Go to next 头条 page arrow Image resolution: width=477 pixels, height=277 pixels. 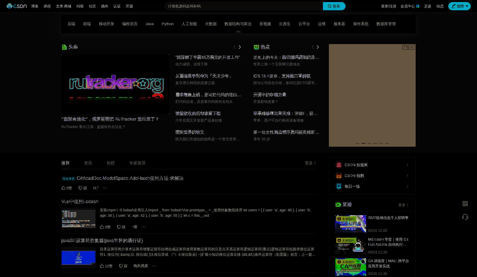click(240, 47)
